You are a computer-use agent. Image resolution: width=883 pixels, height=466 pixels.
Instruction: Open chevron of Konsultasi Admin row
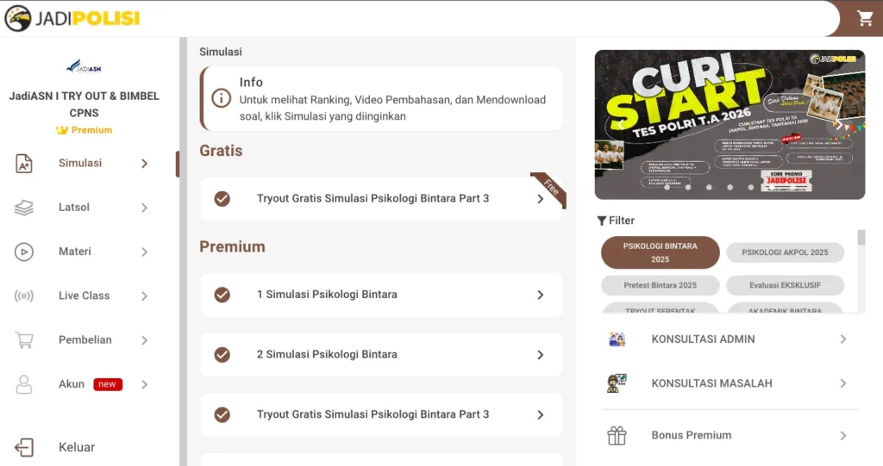pyautogui.click(x=843, y=339)
